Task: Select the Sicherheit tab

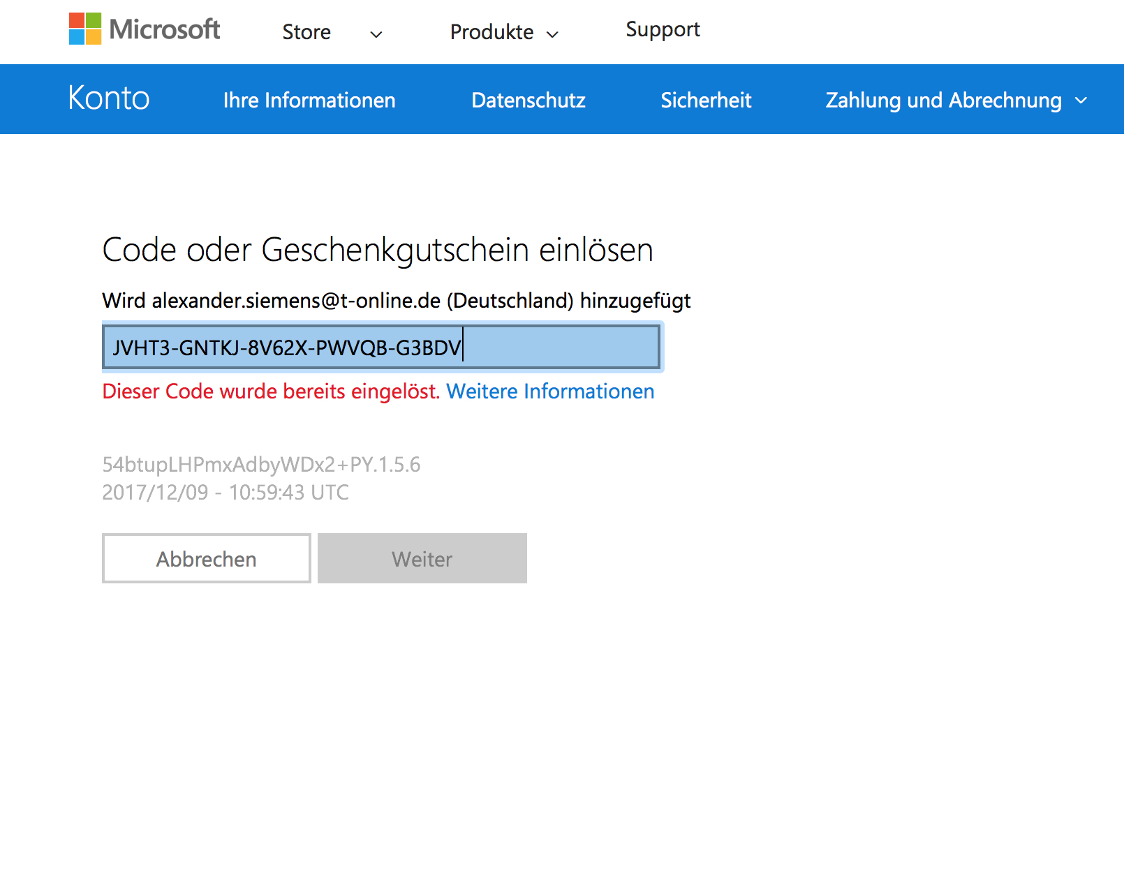Action: click(x=706, y=100)
